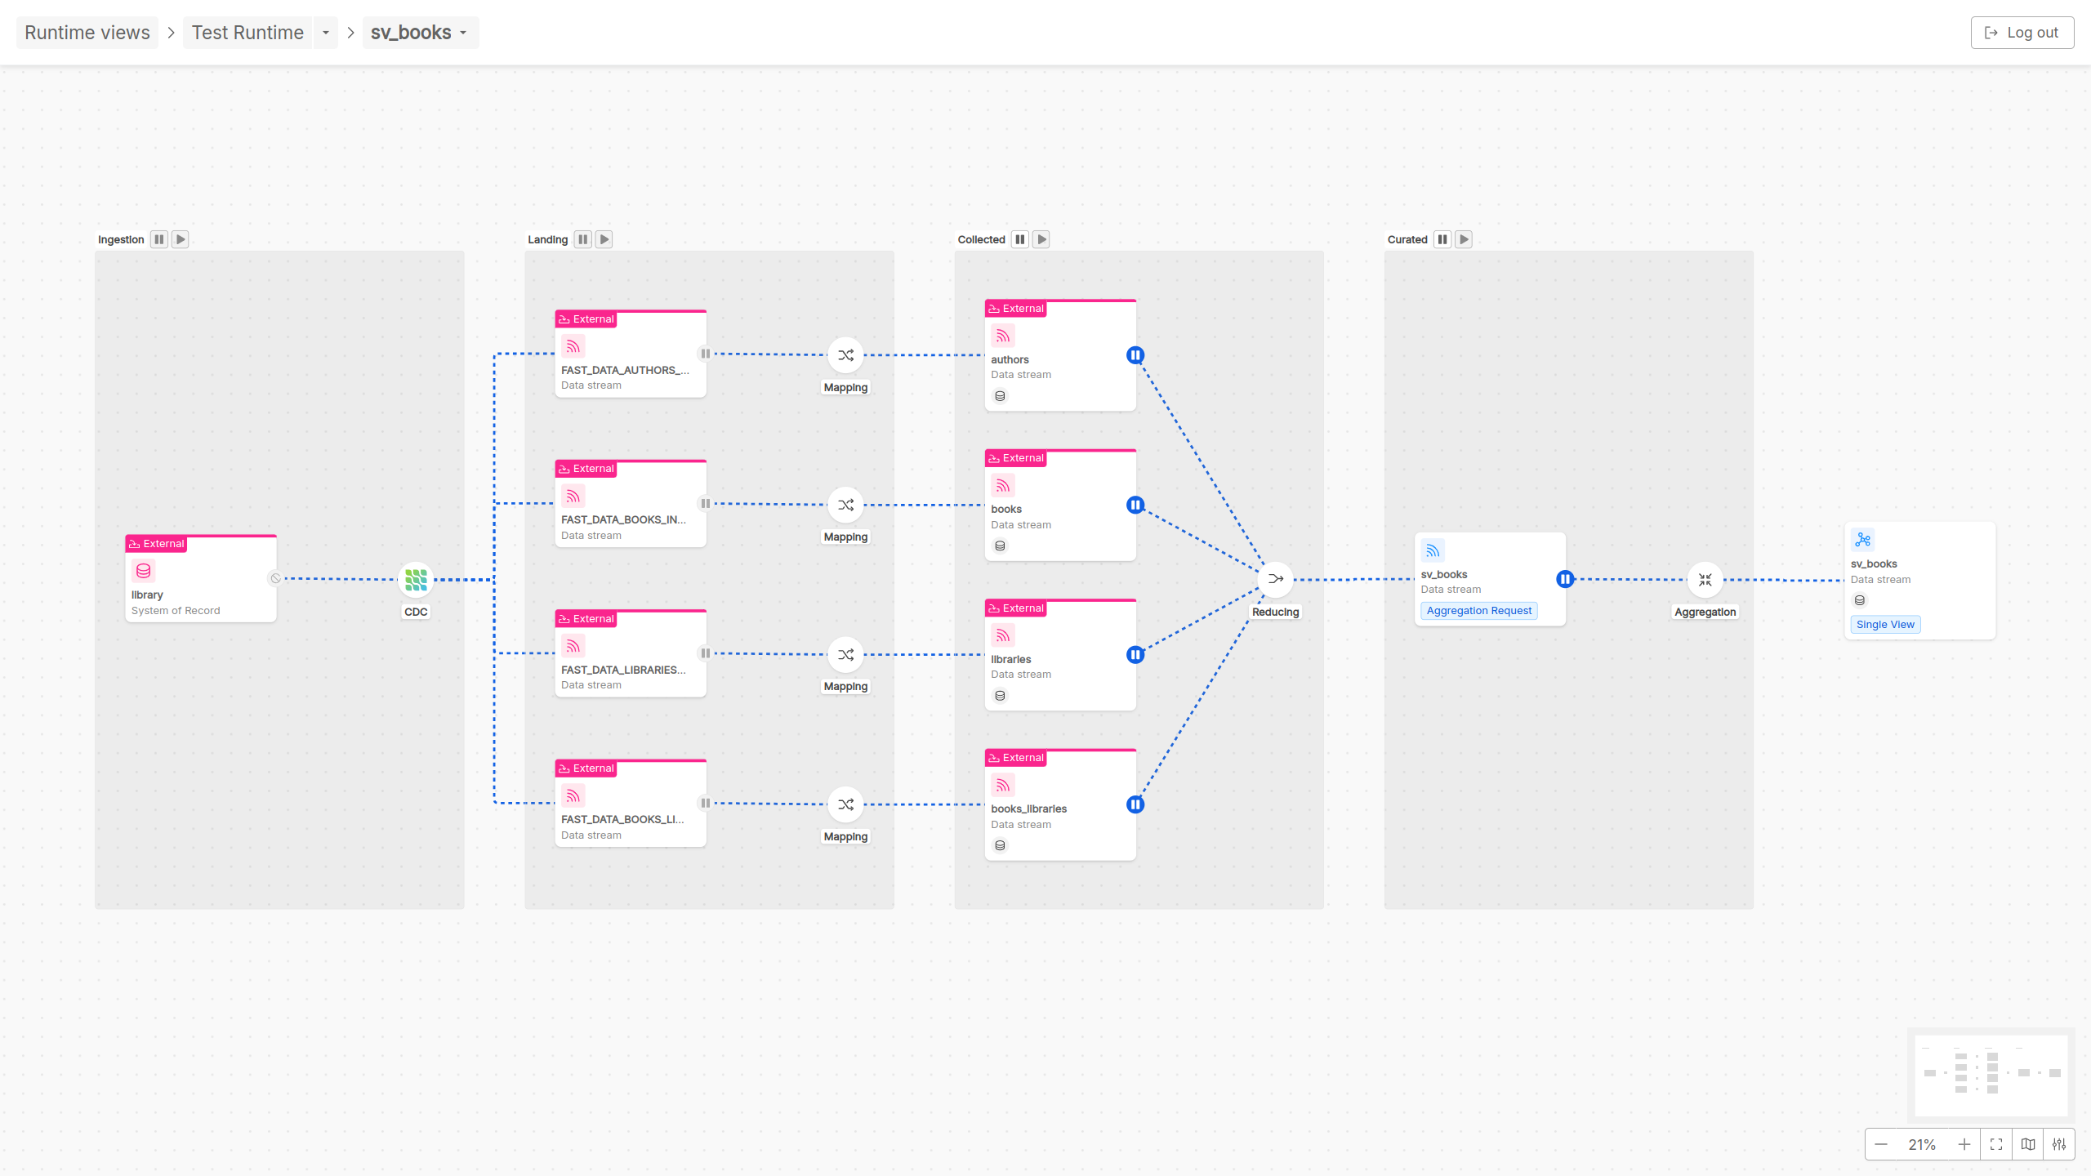Click the FAST_DATA_LIBRARIES mapping node

click(845, 653)
